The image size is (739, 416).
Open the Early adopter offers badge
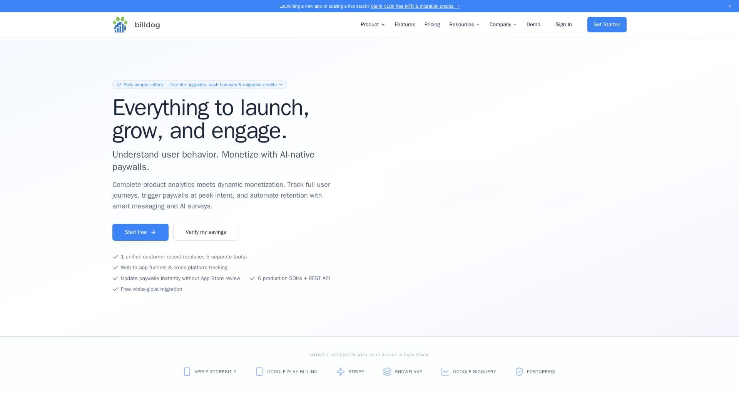pyautogui.click(x=200, y=85)
